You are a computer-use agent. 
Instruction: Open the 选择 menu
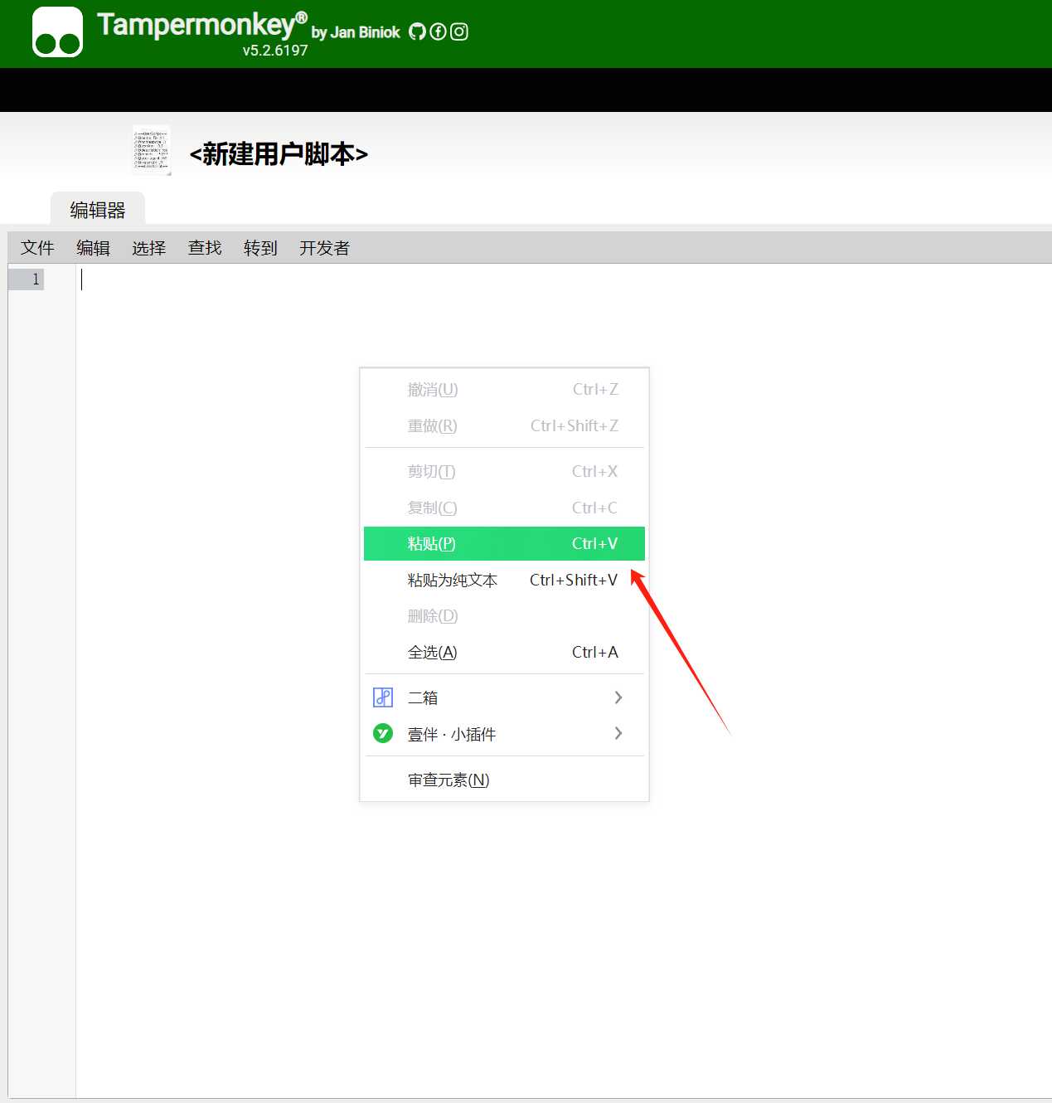149,248
